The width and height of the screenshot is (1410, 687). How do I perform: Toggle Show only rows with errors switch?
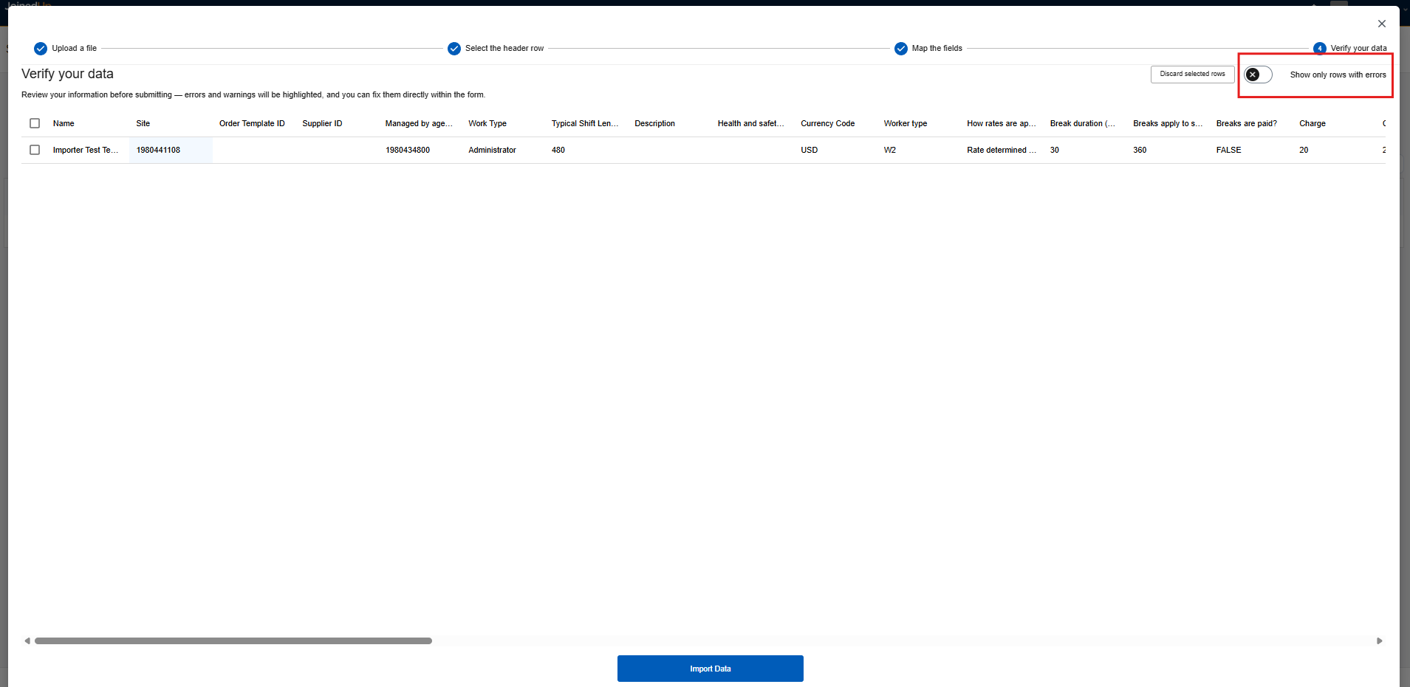(x=1258, y=75)
